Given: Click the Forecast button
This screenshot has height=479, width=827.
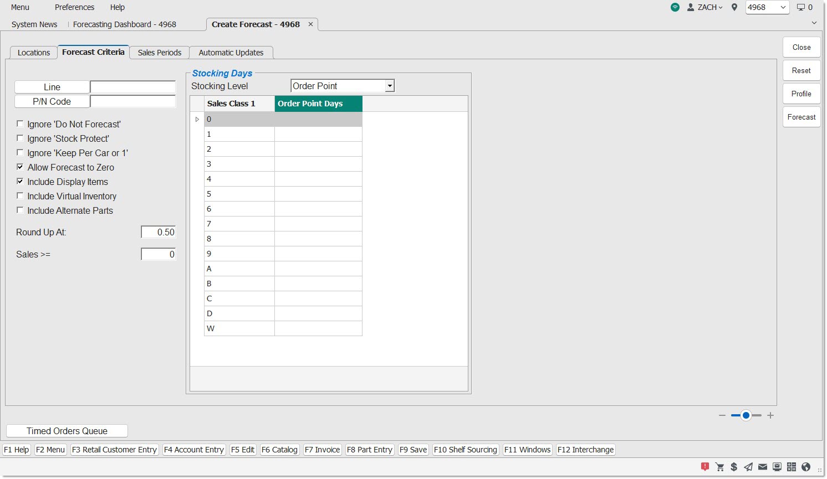Looking at the screenshot, I should coord(802,117).
